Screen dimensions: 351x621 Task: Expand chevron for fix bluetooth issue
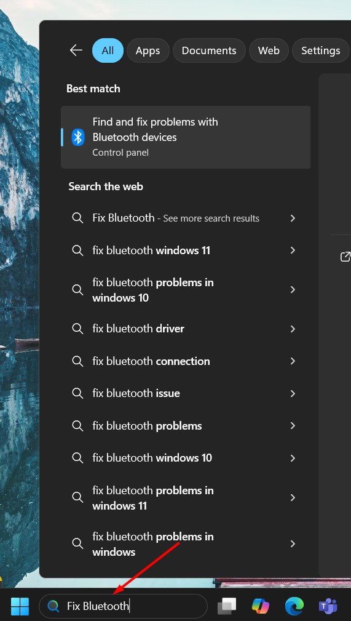(293, 393)
